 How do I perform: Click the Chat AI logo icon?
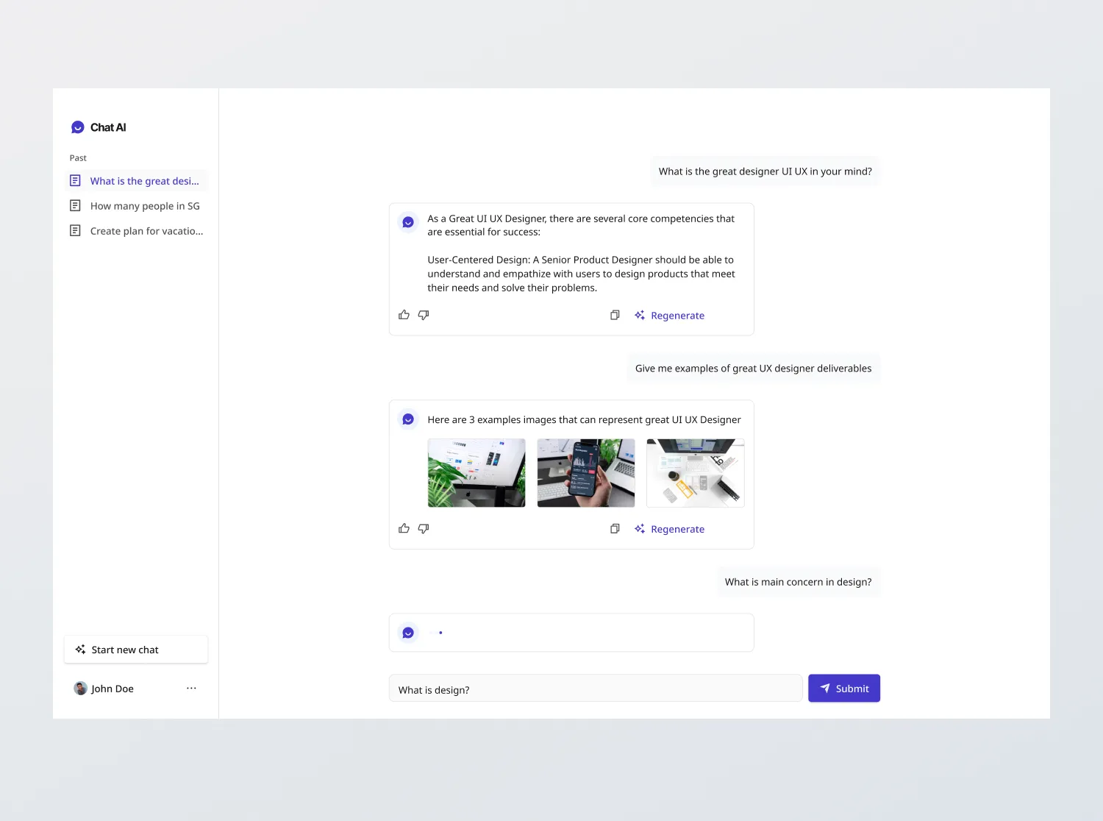click(77, 127)
